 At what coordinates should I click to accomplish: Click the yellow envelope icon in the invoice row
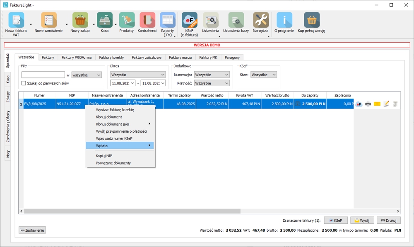pyautogui.click(x=377, y=104)
